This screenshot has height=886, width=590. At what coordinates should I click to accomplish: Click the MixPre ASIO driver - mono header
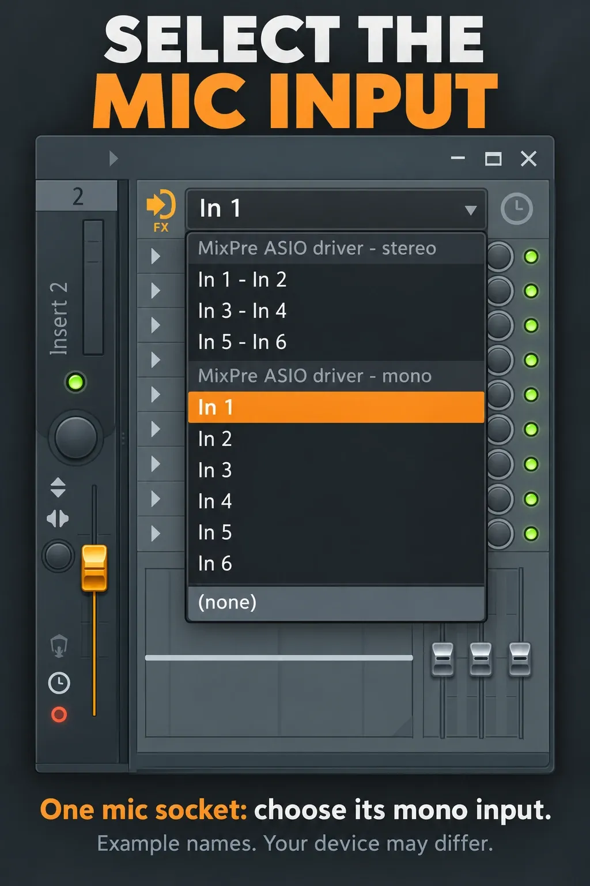336,376
